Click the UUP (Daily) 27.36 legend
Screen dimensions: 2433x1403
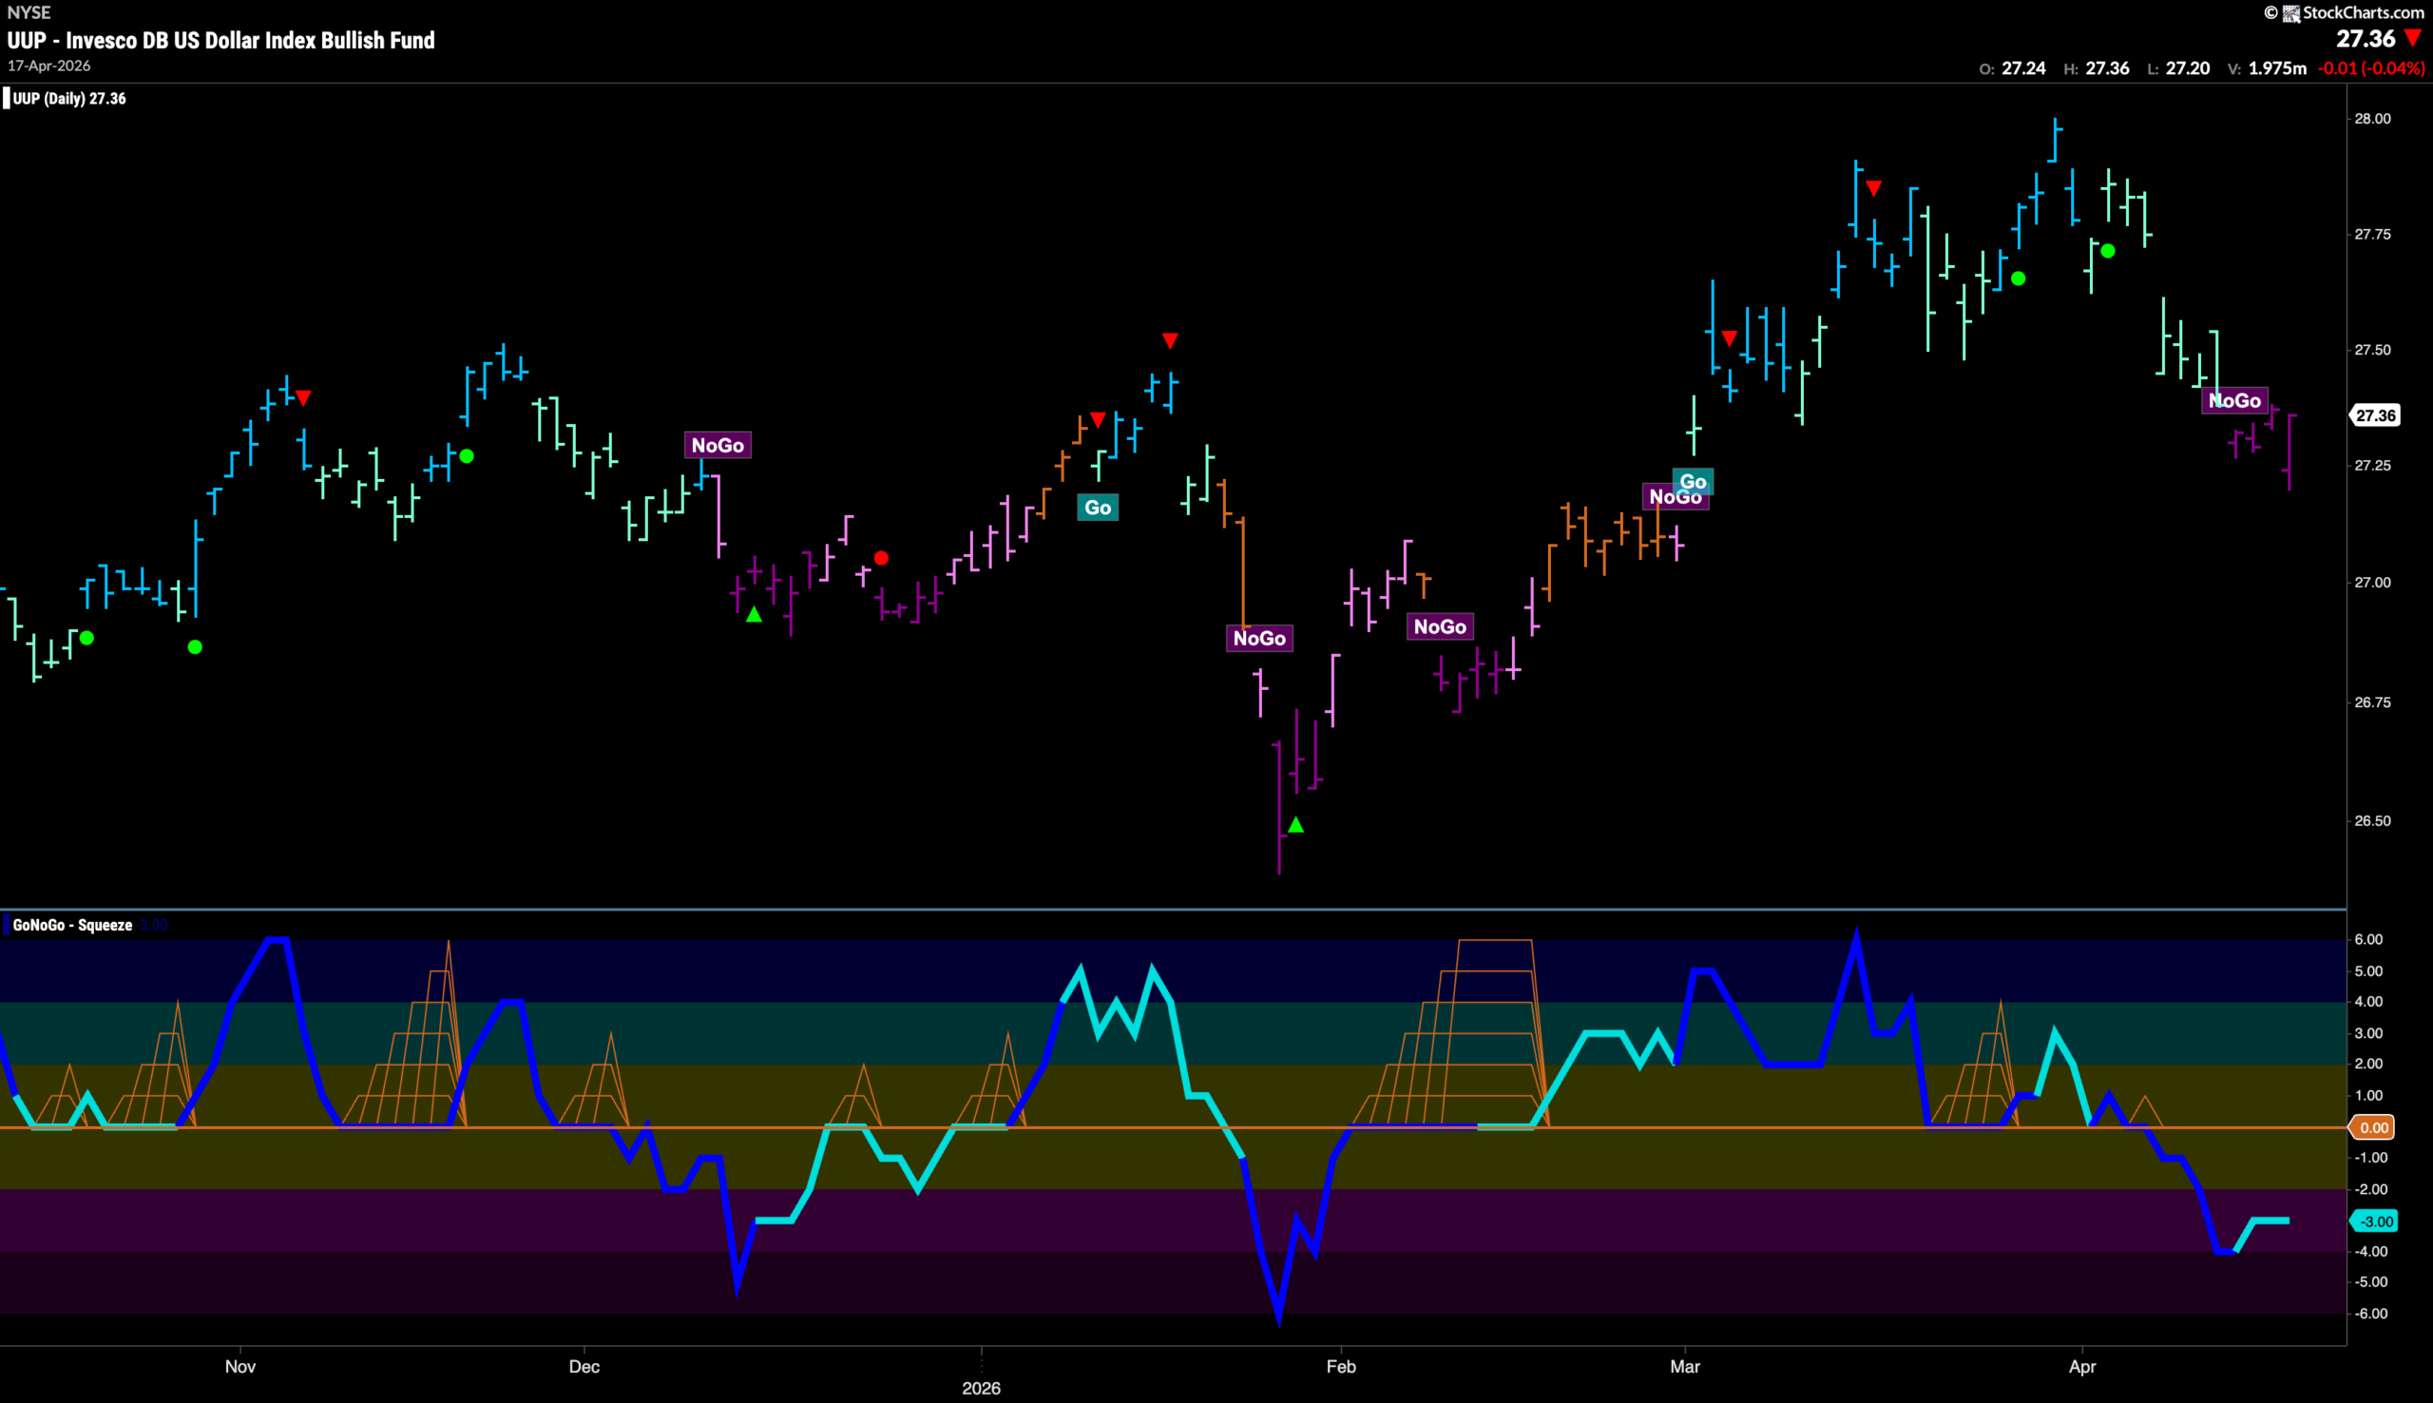(x=68, y=98)
